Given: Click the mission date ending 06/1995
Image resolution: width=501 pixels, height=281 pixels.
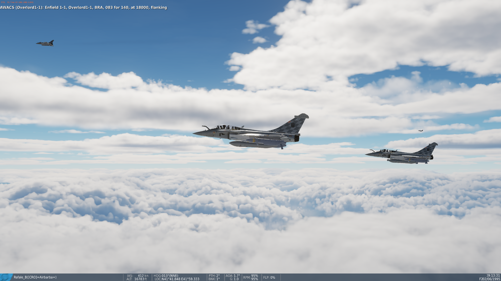Looking at the screenshot, I should [x=490, y=279].
